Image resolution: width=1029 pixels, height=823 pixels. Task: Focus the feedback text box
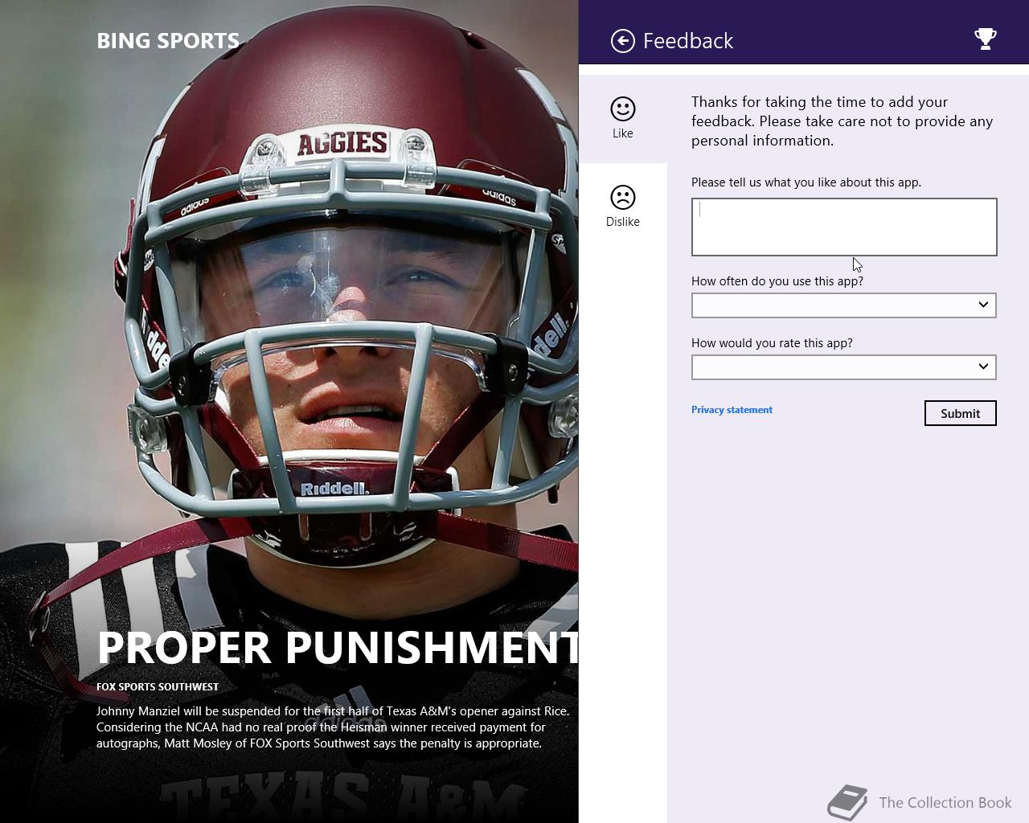(x=844, y=227)
